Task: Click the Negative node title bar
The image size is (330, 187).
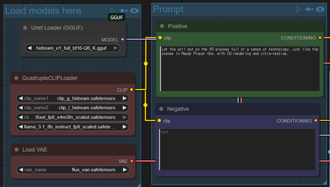Action: click(237, 109)
